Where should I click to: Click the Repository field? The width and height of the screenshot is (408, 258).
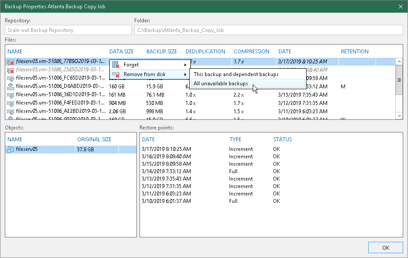(x=68, y=30)
